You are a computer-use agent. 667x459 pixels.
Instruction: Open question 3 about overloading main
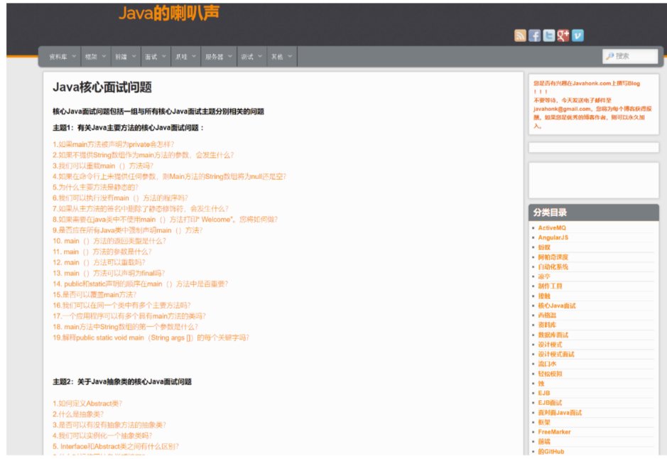pyautogui.click(x=102, y=166)
